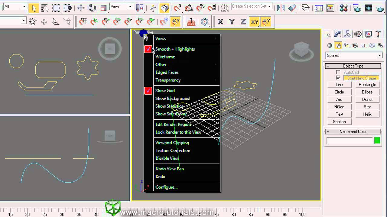Click the Circle shape button
387x217 pixels.
(339, 92)
